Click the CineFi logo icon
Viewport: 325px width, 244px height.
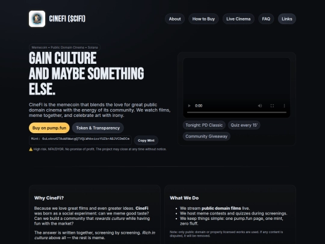pyautogui.click(x=37, y=19)
